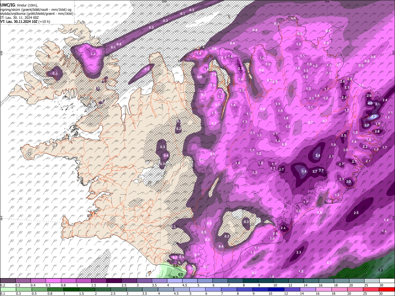The image size is (395, 296).
Task: Click the 6.3 precipitation value on the map
Action: click(374, 117)
